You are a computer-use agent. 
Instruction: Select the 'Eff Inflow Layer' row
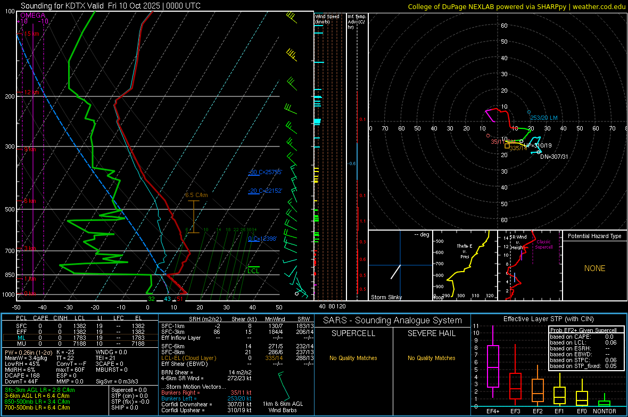click(x=237, y=338)
